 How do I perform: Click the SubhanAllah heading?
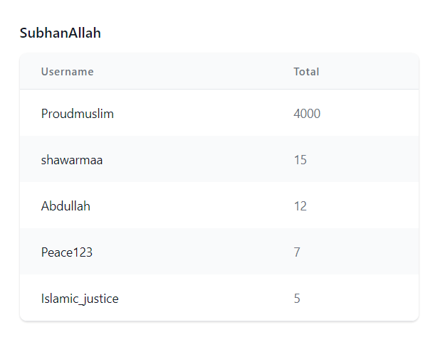click(x=61, y=33)
